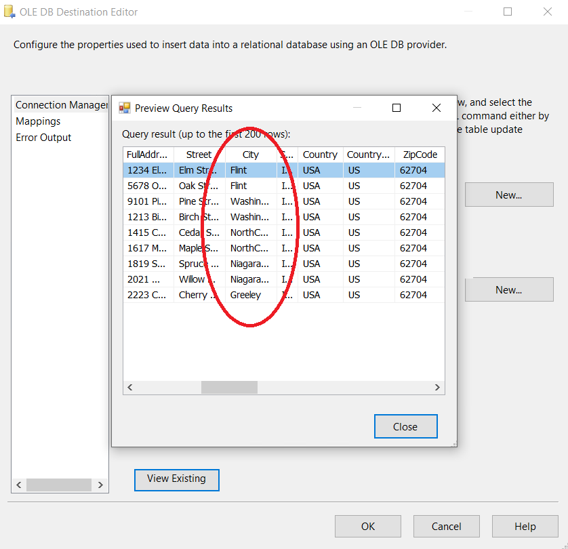Open the Error Output page
This screenshot has width=568, height=549.
tap(43, 138)
